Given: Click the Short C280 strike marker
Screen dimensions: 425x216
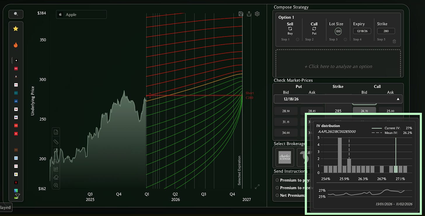Looking at the screenshot, I should pos(249,95).
